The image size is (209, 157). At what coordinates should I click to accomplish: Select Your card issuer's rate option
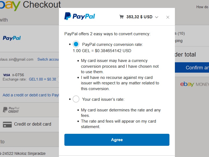pos(76,99)
